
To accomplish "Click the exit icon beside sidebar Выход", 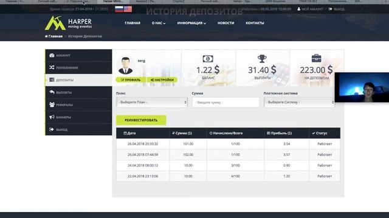I will click(51, 129).
